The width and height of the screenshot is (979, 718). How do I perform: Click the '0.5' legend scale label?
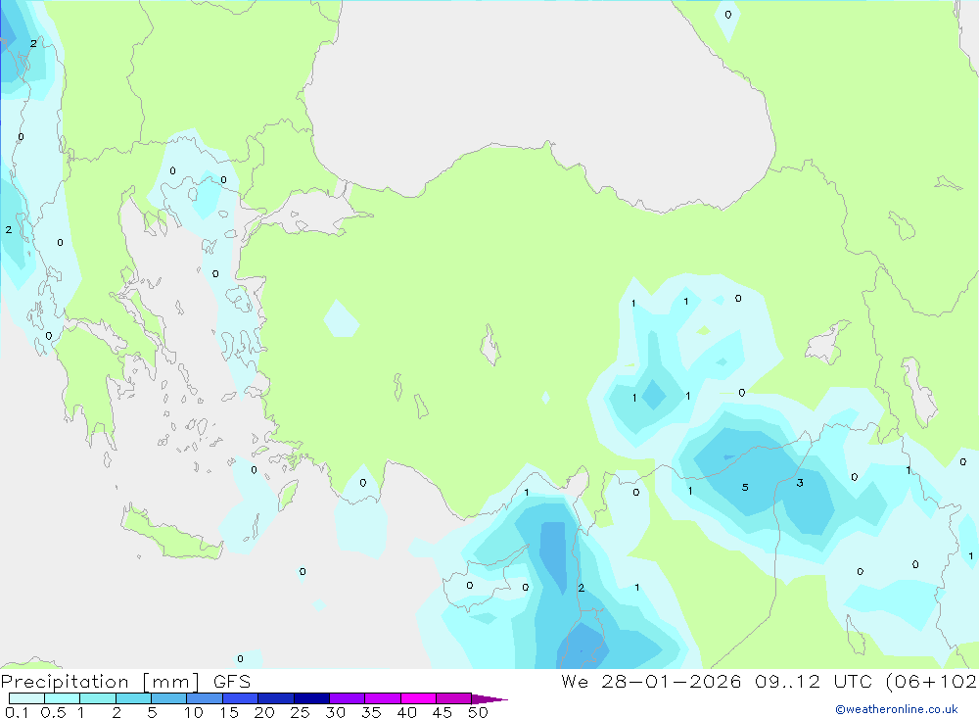tap(53, 712)
